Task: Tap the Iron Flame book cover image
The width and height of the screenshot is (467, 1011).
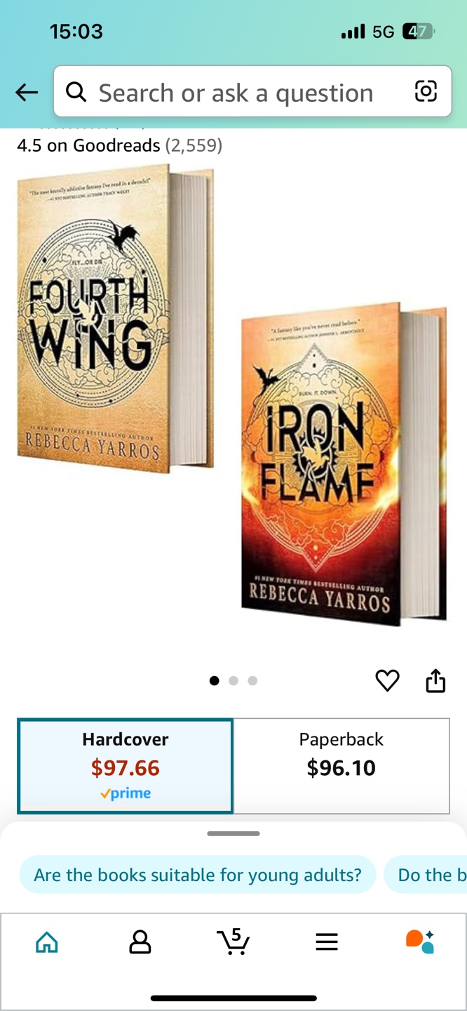Action: click(x=344, y=464)
